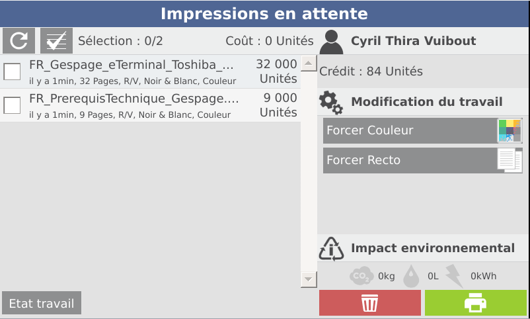Screen dimensions: 530x319
Task: Click the color palette icon on Forcer Couleur
Action: click(x=510, y=130)
